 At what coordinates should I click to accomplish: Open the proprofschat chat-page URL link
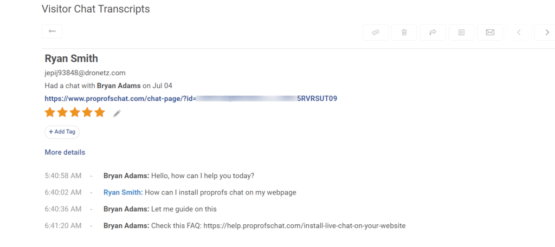[191, 99]
